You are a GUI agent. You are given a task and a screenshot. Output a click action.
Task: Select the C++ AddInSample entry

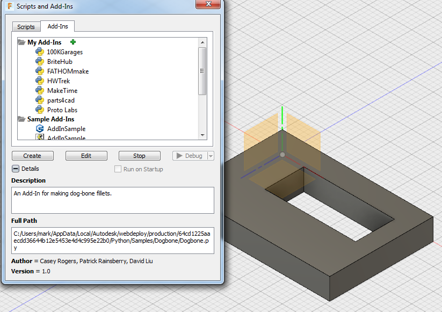point(66,129)
